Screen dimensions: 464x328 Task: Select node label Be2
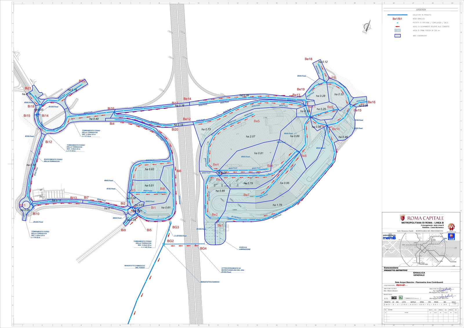(215, 215)
